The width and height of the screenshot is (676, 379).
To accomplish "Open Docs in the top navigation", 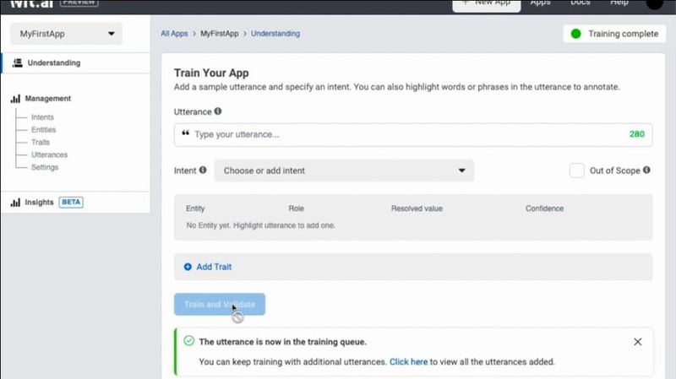I will 581,3.
